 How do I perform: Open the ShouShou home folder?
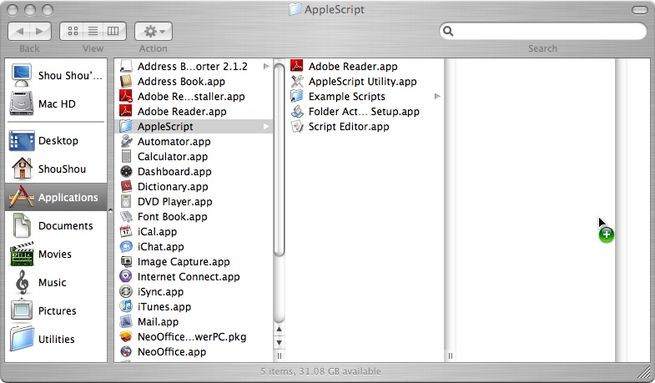coord(56,169)
